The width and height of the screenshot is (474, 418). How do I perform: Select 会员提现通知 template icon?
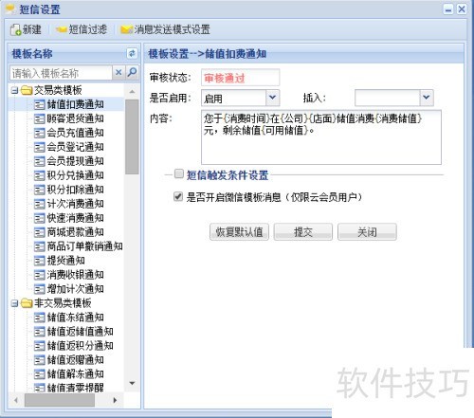(39, 161)
